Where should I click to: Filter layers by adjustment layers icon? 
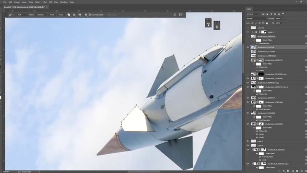pyautogui.click(x=267, y=14)
